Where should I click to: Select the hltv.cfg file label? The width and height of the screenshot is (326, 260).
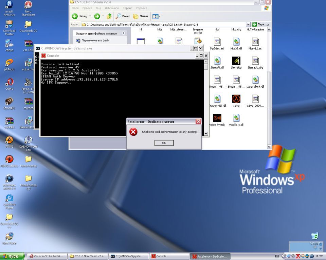236,29
